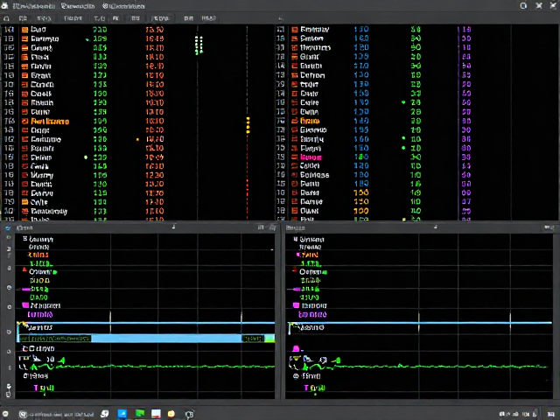Select the orange-highlighted row in left watchlist

pos(137,121)
